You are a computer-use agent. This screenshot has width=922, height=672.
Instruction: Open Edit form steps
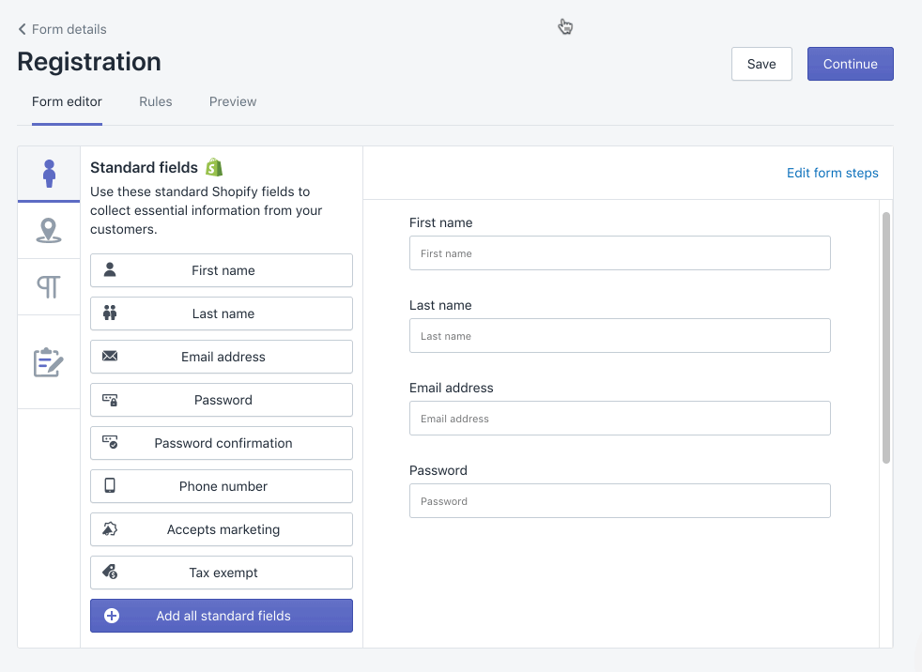pos(832,173)
